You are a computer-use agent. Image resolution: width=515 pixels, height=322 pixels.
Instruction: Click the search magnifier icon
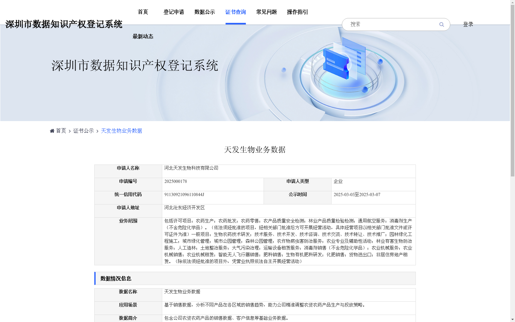coord(442,24)
